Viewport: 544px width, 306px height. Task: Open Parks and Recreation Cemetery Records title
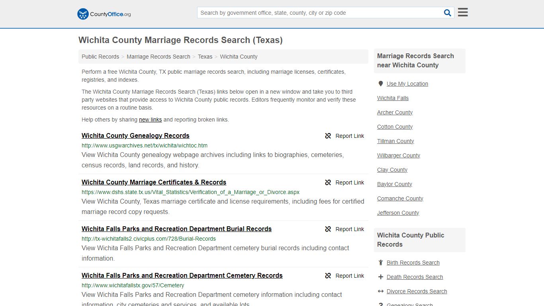click(182, 275)
